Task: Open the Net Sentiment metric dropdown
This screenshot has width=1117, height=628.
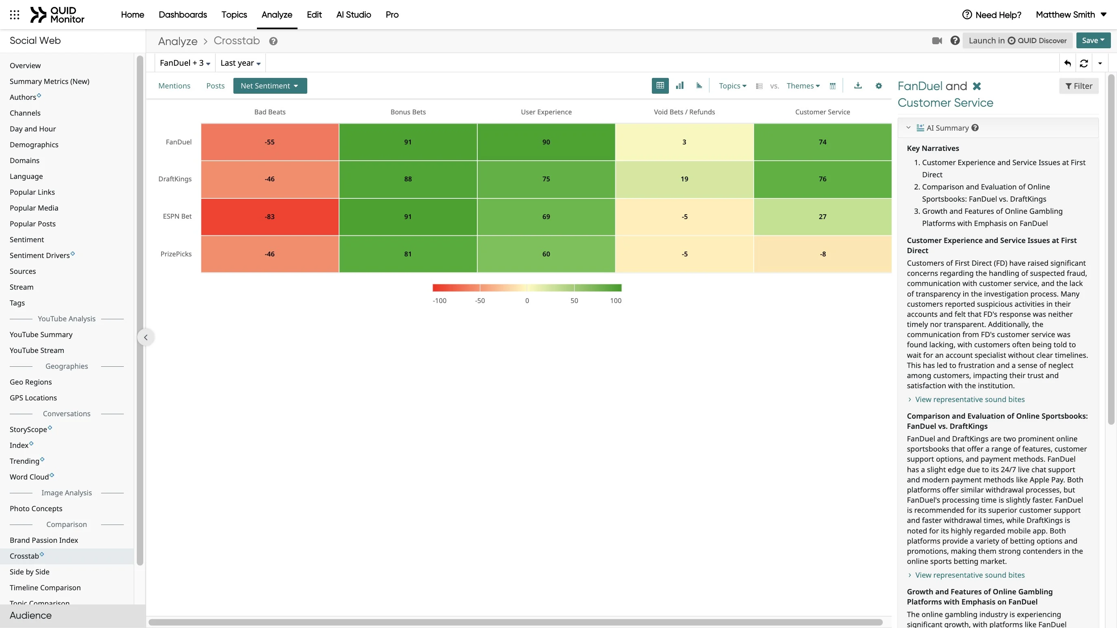Action: [x=270, y=86]
